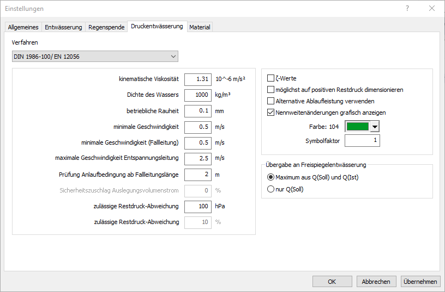
Task: Close the Einstellungen dialog
Action: pos(432,9)
